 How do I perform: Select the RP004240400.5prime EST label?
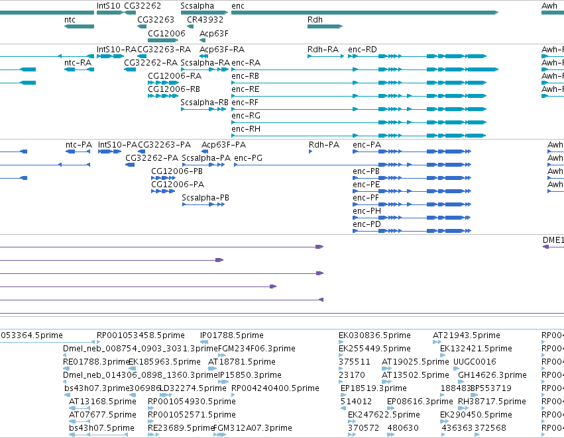tap(275, 388)
